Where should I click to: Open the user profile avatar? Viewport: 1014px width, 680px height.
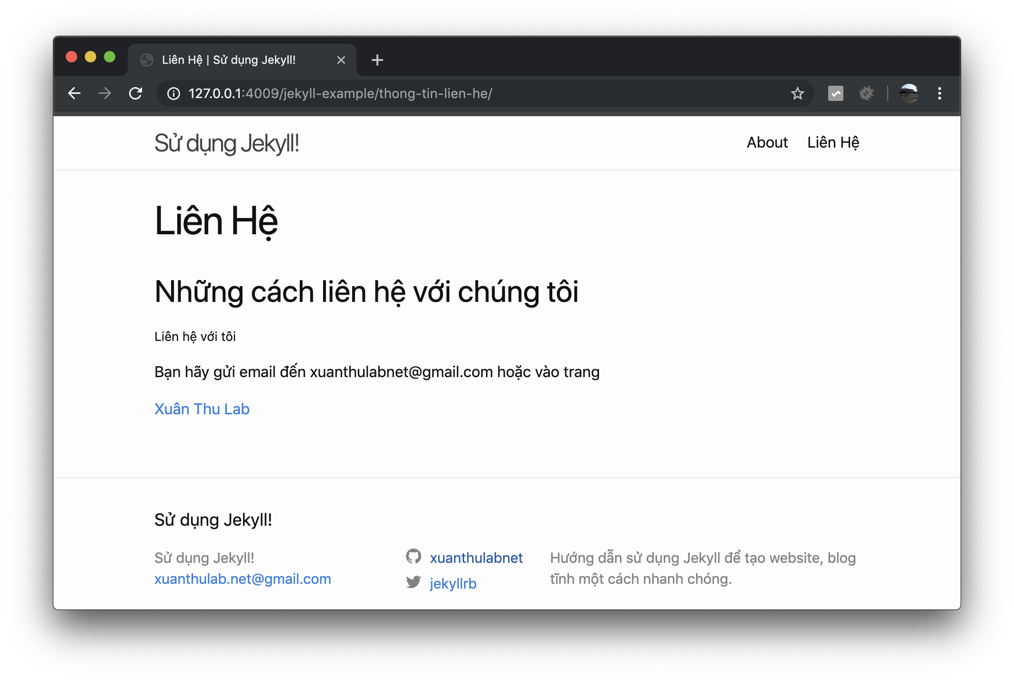tap(909, 93)
